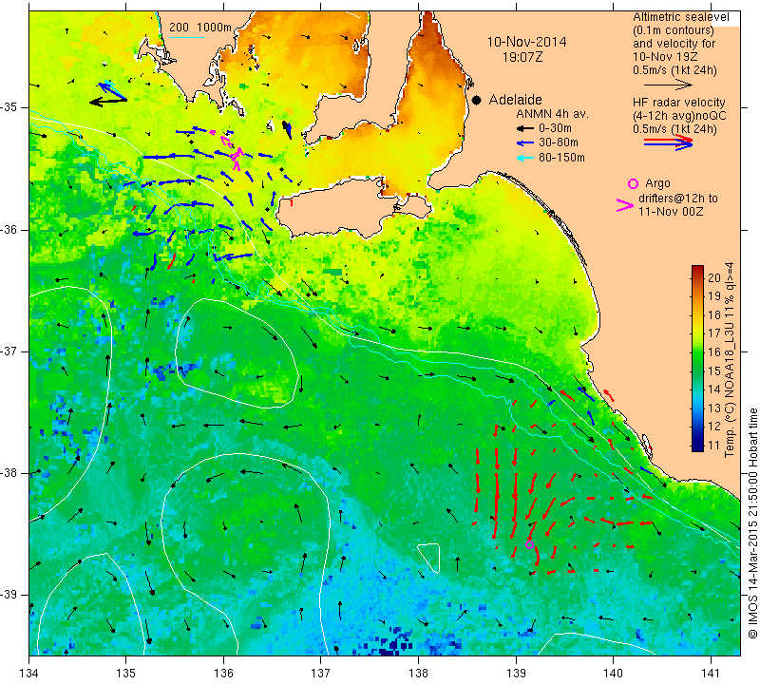Screen dimensions: 760x684
Task: Click the blue 30-80m legend arrow
Action: pyautogui.click(x=524, y=143)
